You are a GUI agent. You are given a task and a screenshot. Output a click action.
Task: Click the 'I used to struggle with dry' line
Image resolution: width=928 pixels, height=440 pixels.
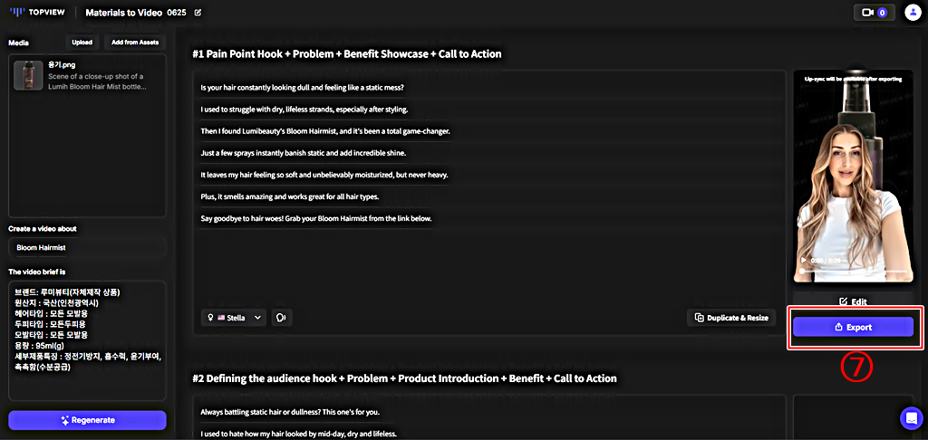304,110
